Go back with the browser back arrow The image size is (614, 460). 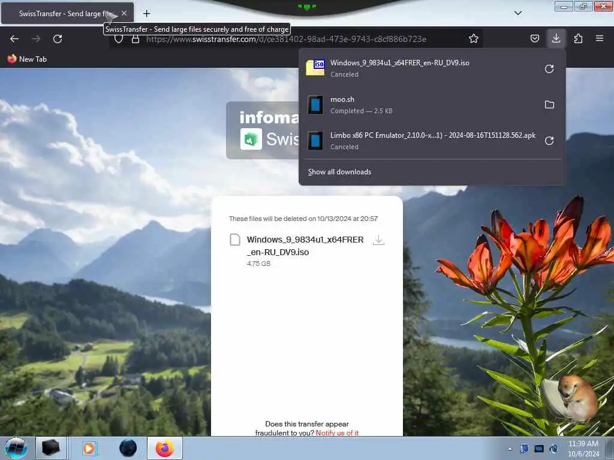click(14, 39)
